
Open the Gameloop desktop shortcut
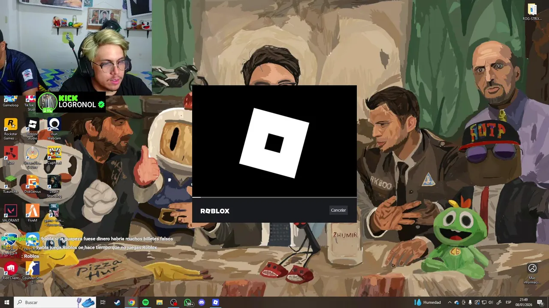[x=11, y=102]
